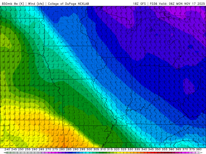Click the 365 value on the scale
The image size is (206, 154).
pos(178,149)
